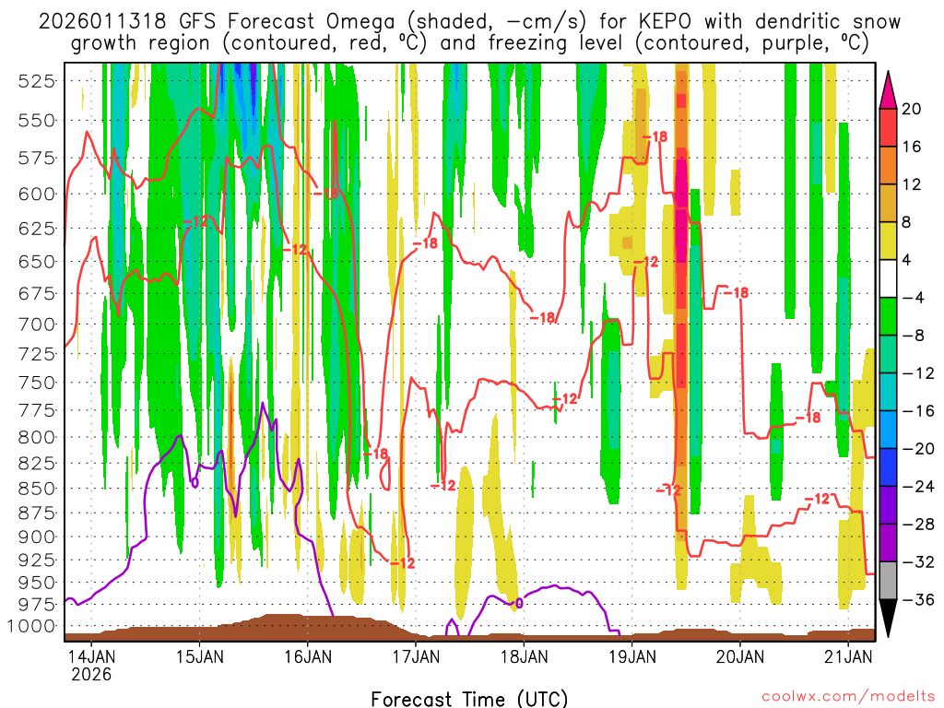Click the 975 pressure level label
This screenshot has width=944, height=708.
tap(37, 605)
